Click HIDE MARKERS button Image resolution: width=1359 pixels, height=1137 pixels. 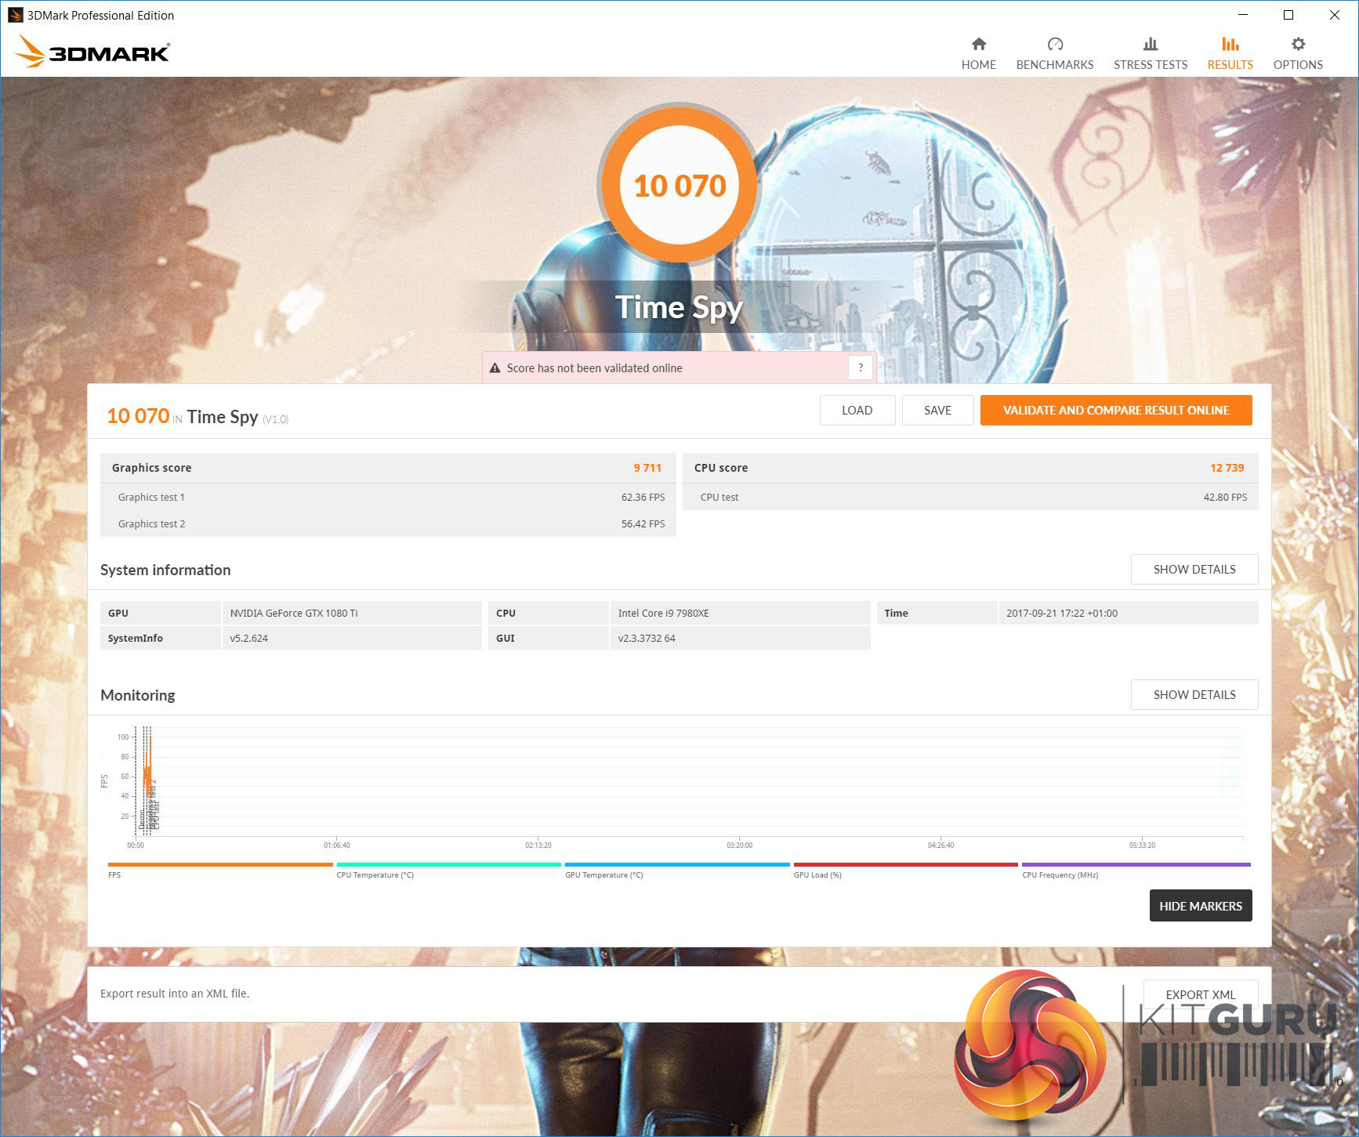1200,906
